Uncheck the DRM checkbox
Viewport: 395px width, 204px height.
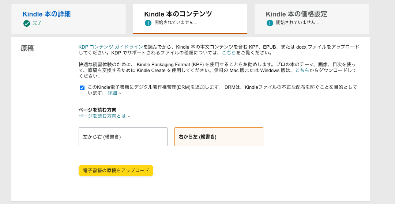[82, 88]
